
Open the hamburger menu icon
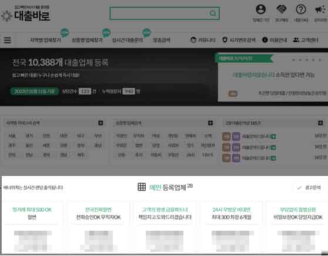tap(8, 40)
